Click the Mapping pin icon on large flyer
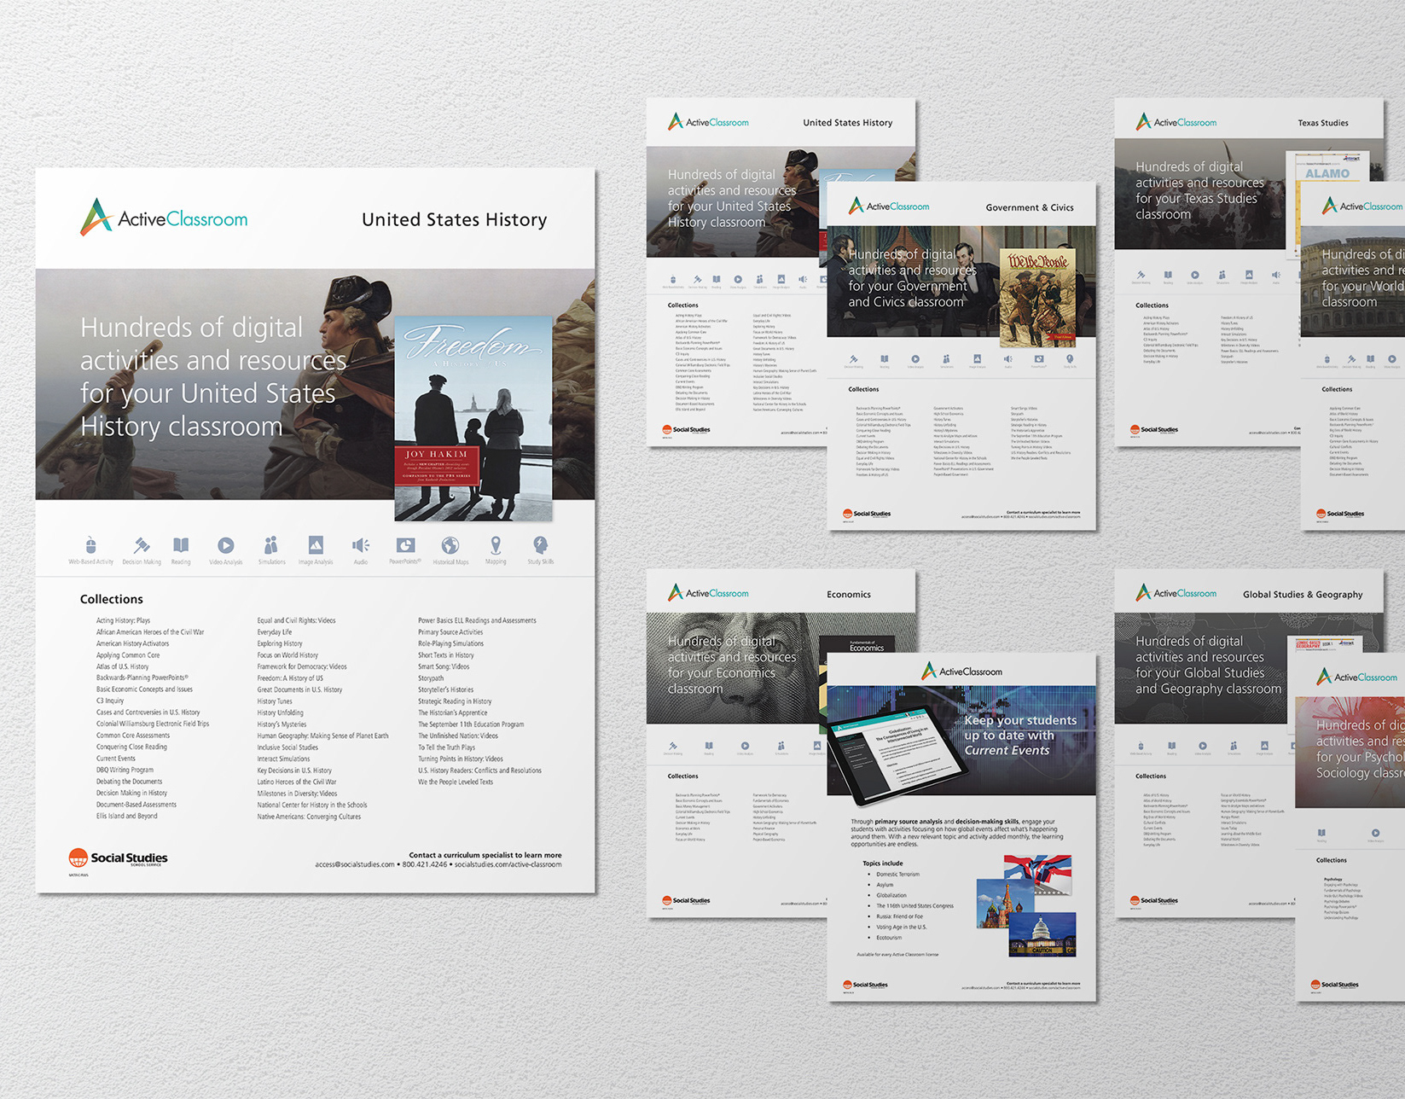Image resolution: width=1405 pixels, height=1099 pixels. (496, 545)
